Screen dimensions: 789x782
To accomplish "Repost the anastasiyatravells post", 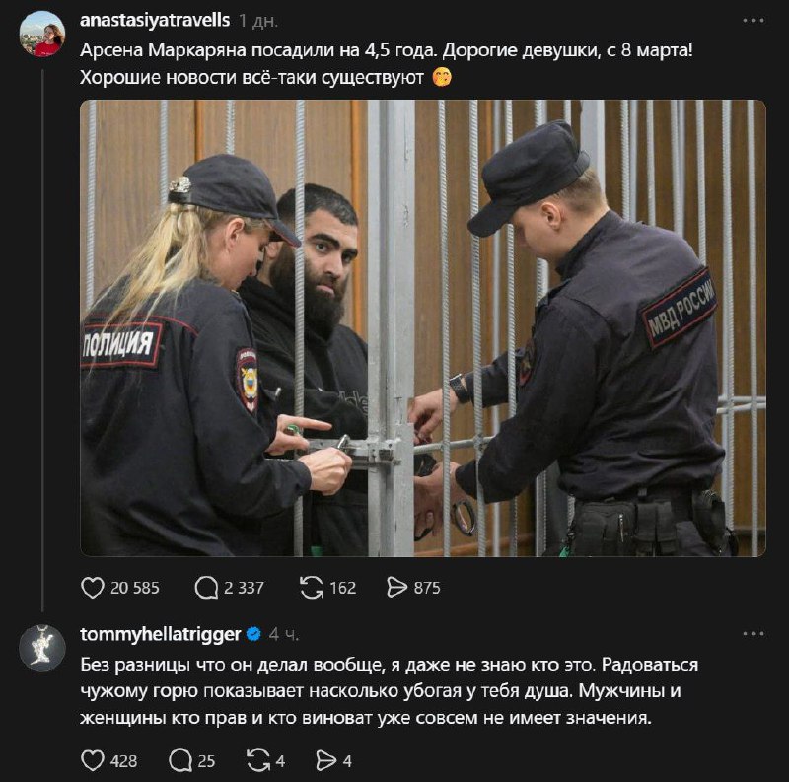I will click(312, 588).
